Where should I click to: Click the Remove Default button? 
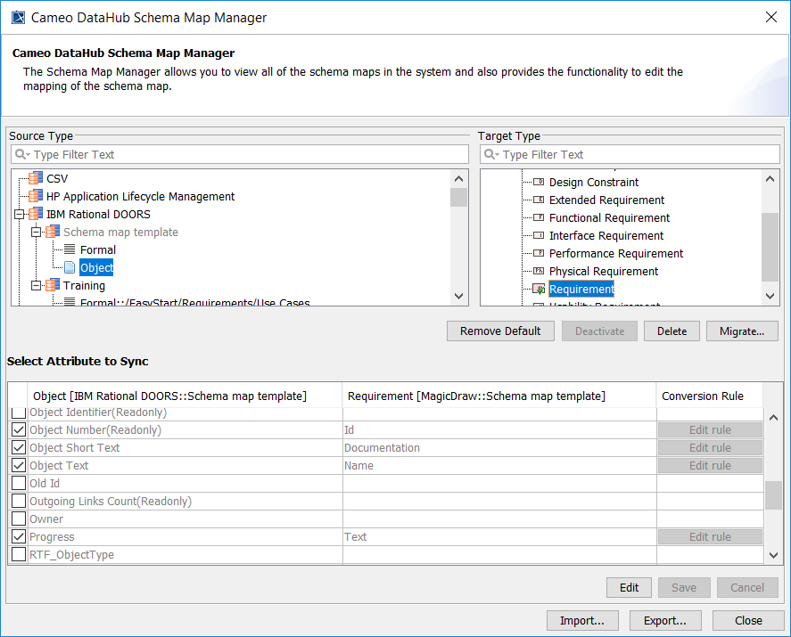[x=500, y=331]
